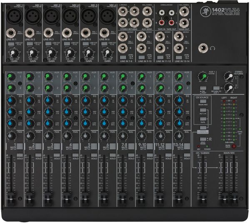Image resolution: width=250 pixels, height=223 pixels.
Task: Select Alt 3-4 as CR source
Action: [203, 110]
